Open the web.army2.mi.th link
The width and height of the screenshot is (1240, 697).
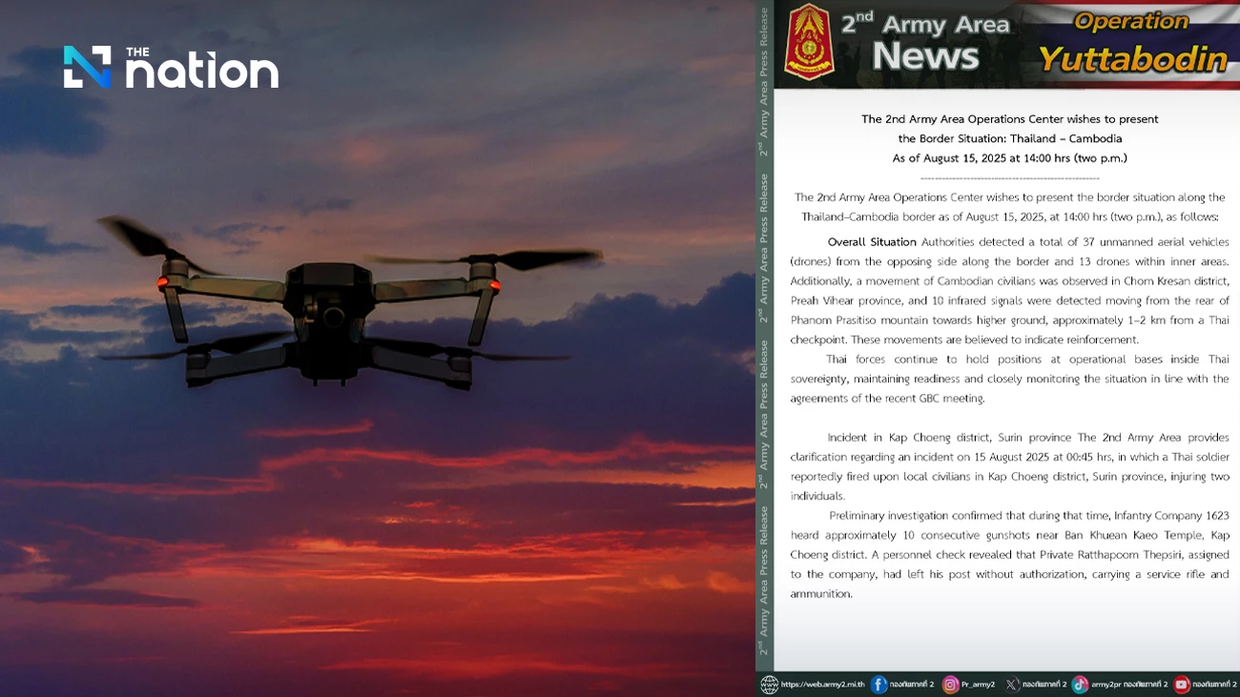tap(822, 684)
